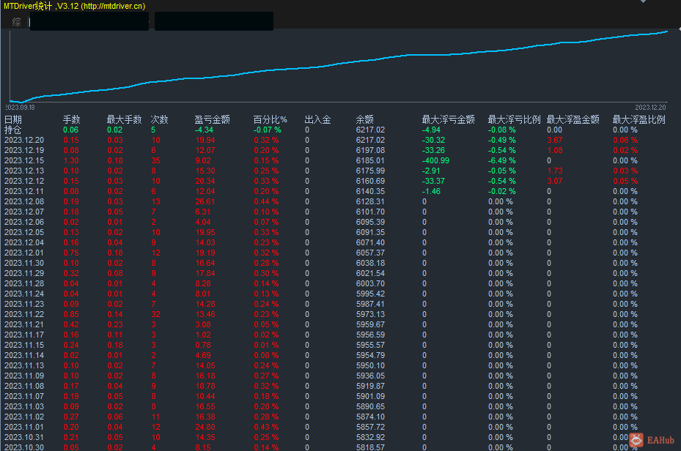The height and width of the screenshot is (451, 681).
Task: Select the 2023.11.09 date row
Action: pos(24,376)
